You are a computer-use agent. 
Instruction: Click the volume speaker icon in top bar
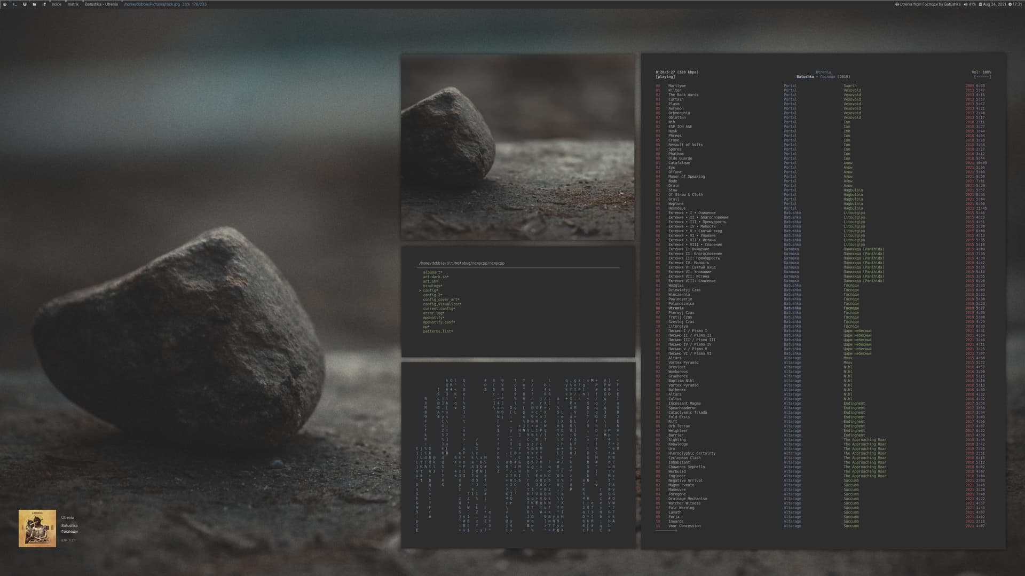click(966, 4)
